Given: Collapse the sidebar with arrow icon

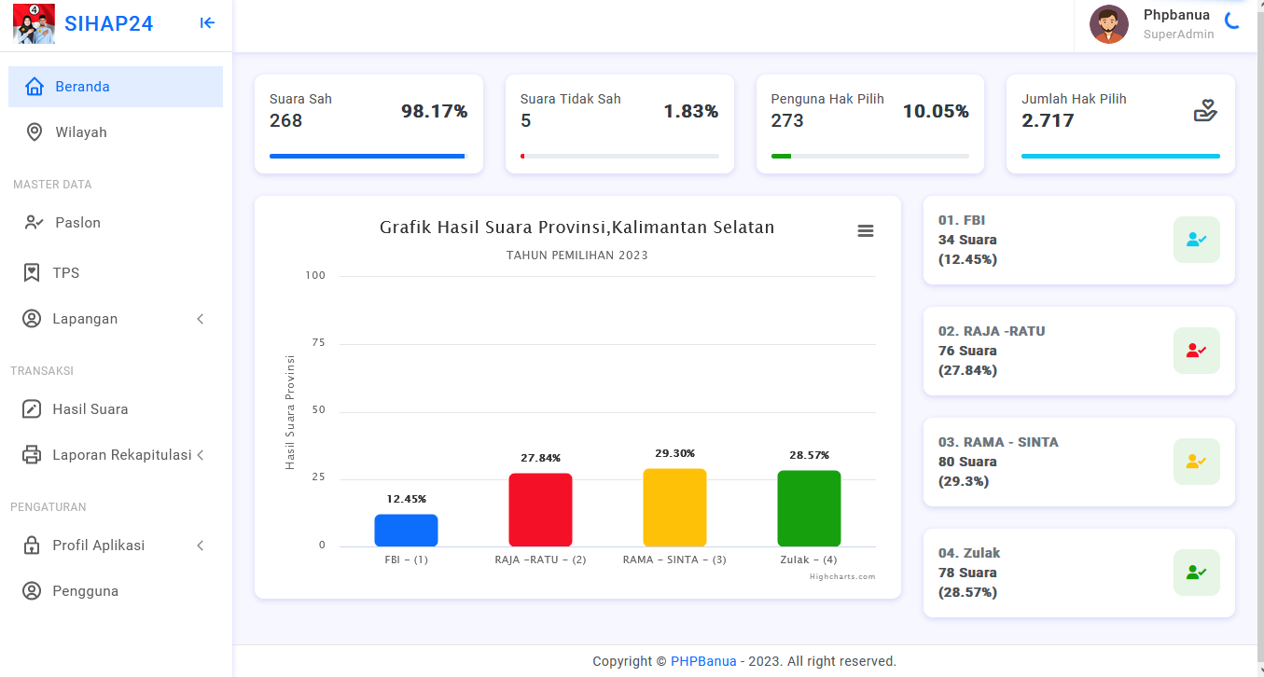Looking at the screenshot, I should pyautogui.click(x=207, y=23).
